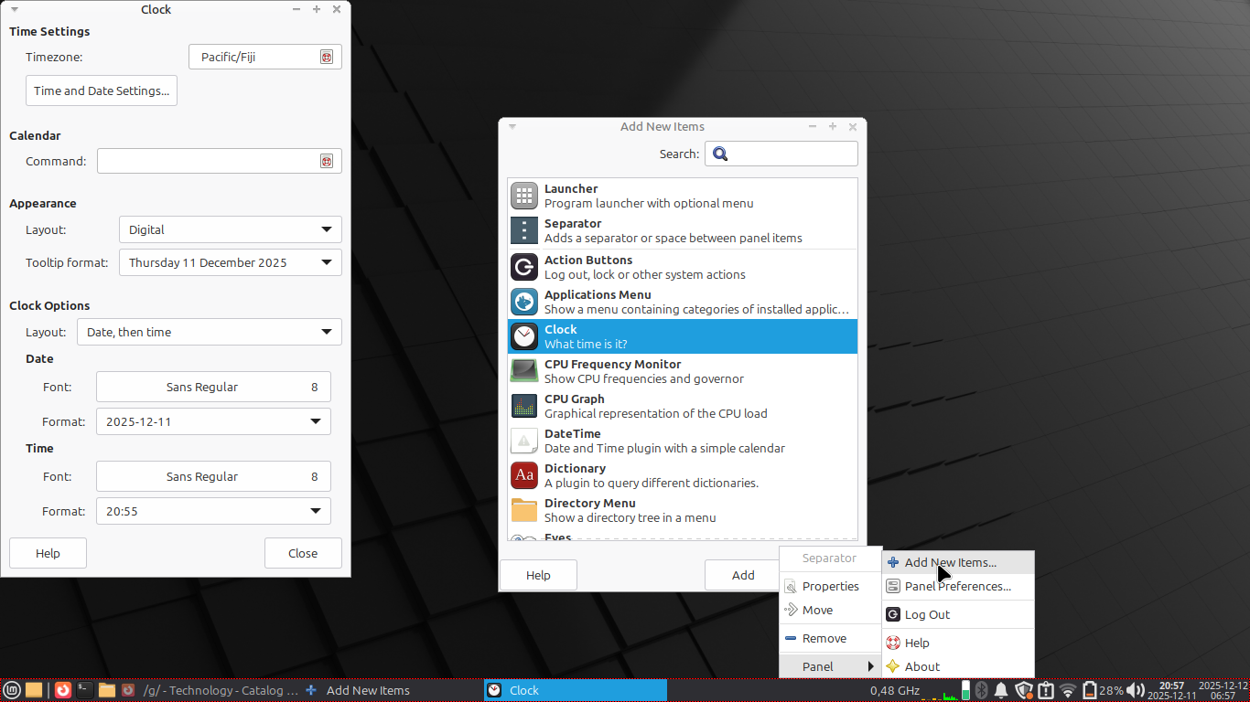Choose the Separator plugin icon in Add New Items
This screenshot has width=1250, height=702.
[524, 230]
